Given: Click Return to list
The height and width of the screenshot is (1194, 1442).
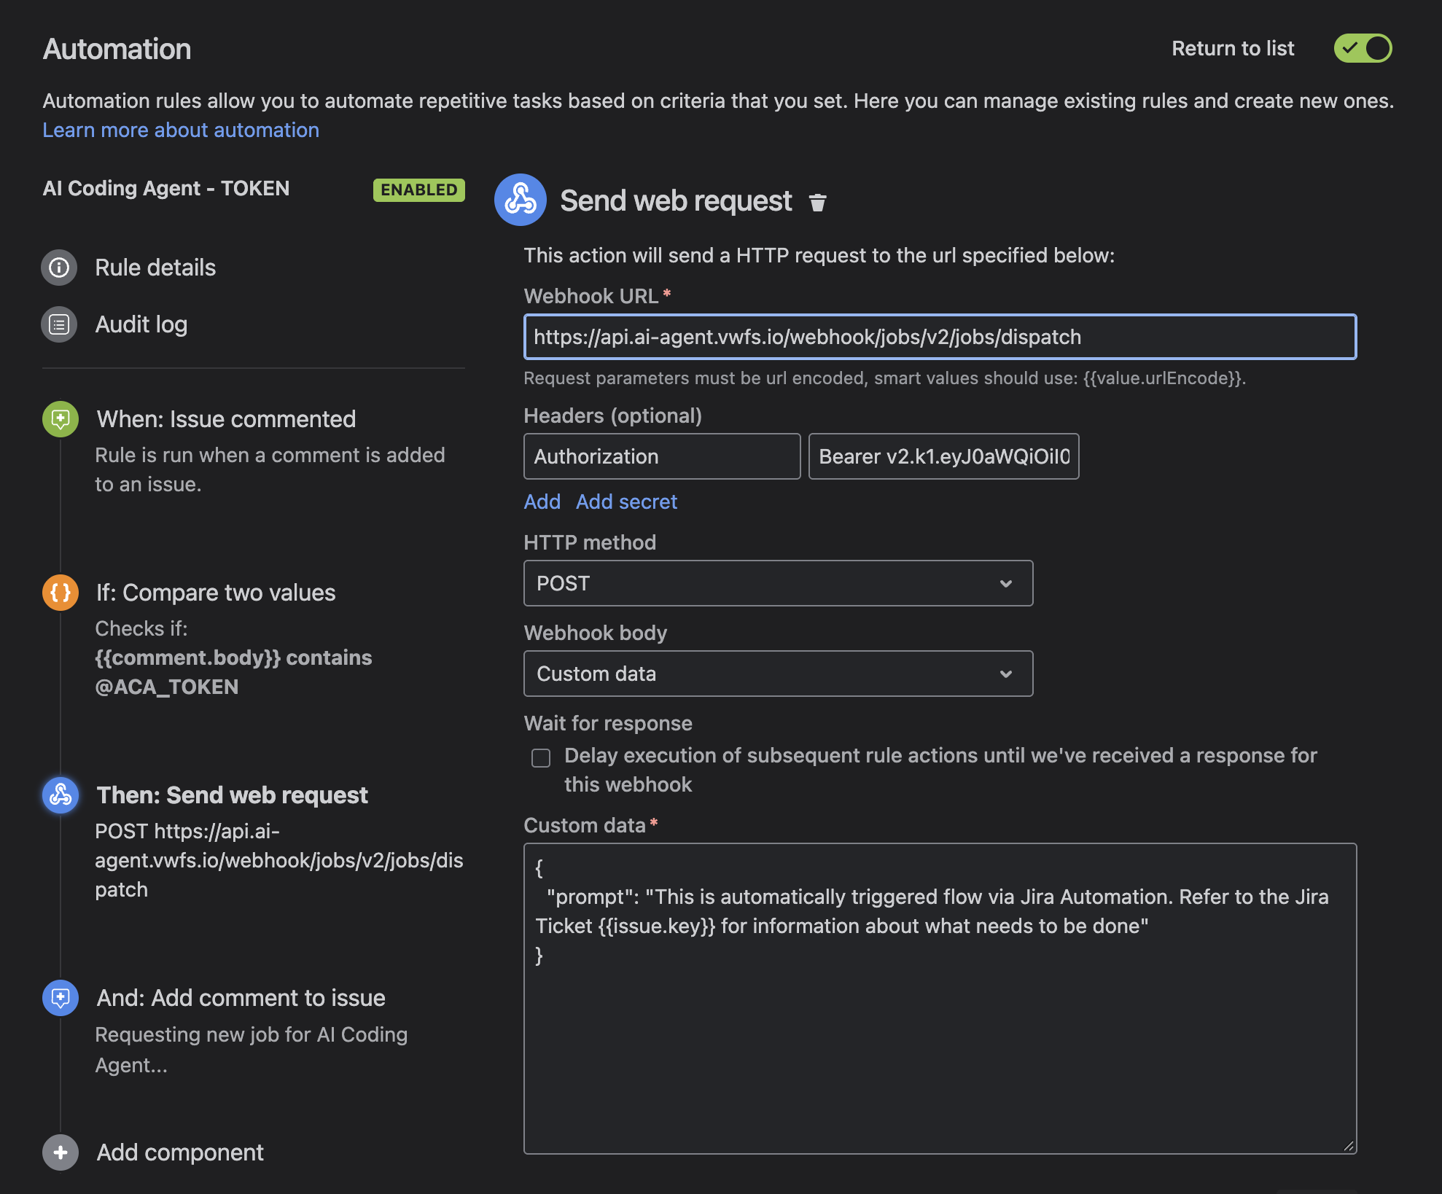Looking at the screenshot, I should 1233,48.
